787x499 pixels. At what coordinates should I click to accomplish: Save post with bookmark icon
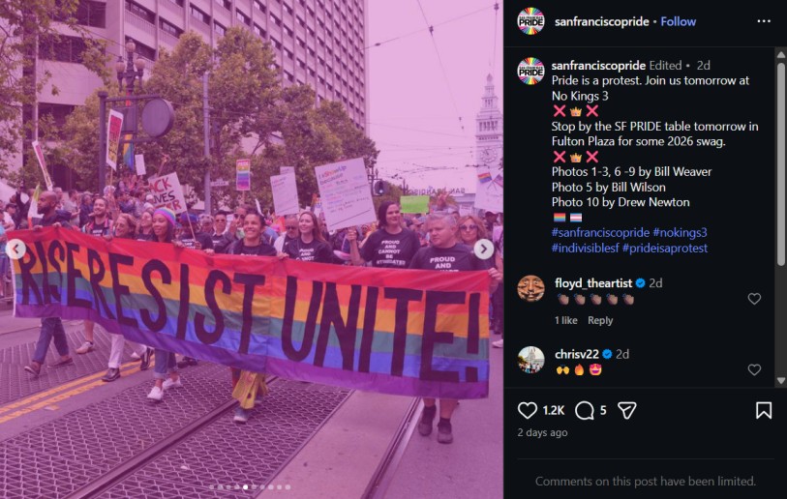764,410
